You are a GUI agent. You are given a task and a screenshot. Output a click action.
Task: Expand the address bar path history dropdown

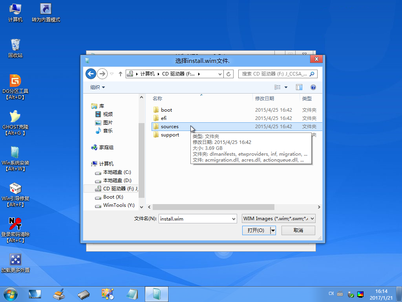coord(220,74)
